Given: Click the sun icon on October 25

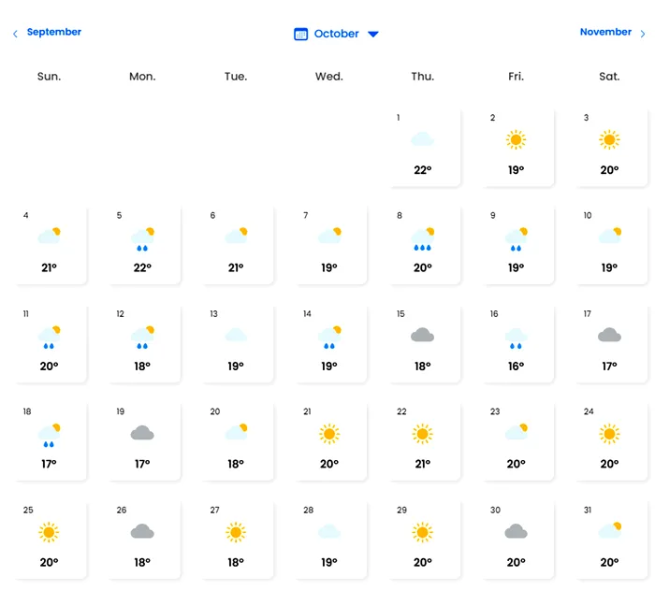Looking at the screenshot, I should click(x=49, y=532).
